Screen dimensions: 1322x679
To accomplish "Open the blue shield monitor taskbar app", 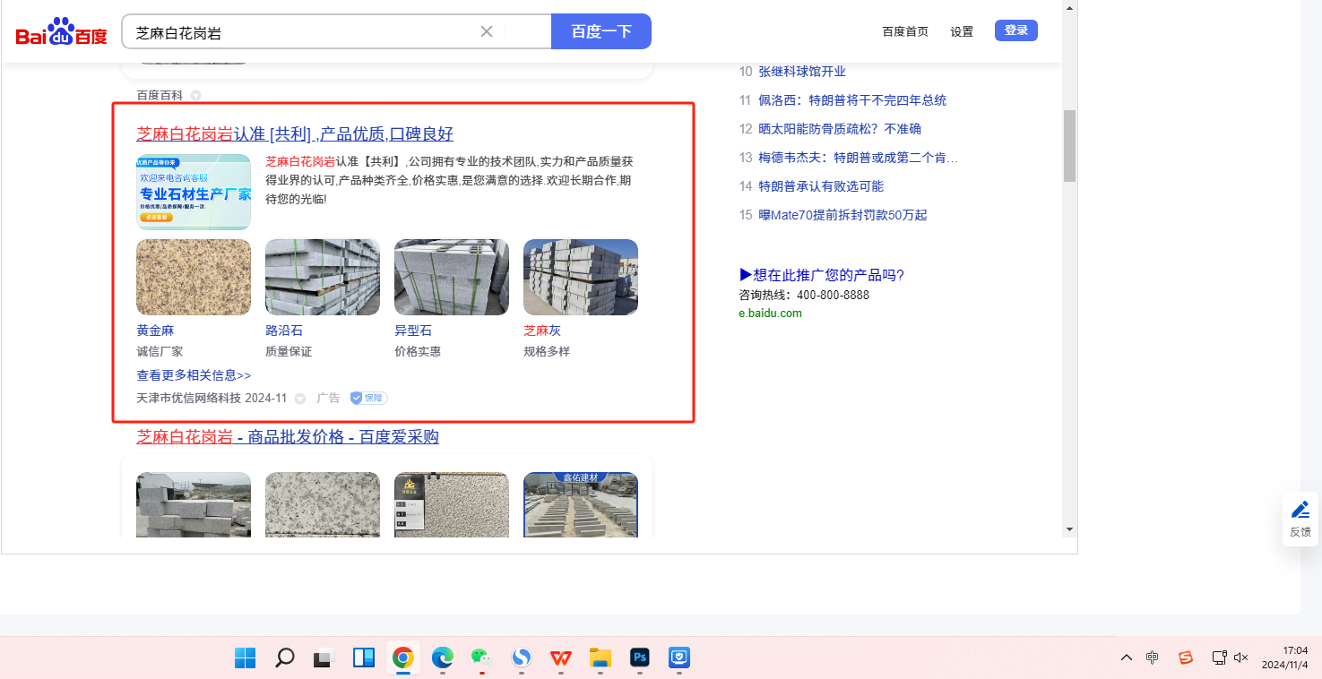I will [678, 658].
